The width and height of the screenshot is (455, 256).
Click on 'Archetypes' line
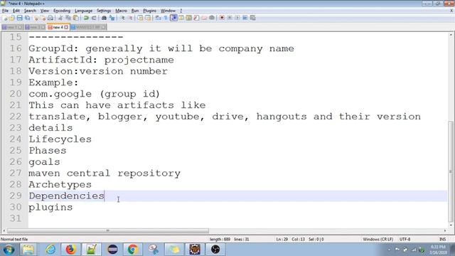(x=60, y=185)
